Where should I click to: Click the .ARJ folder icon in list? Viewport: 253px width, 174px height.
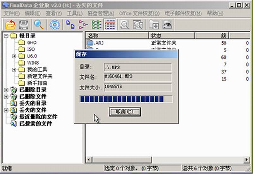[x=90, y=43]
